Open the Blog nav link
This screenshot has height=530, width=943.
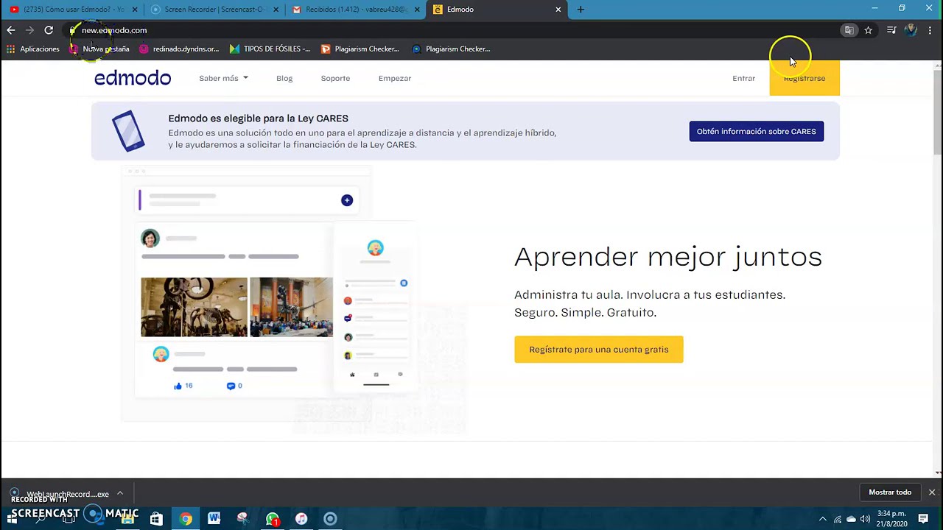(x=284, y=78)
